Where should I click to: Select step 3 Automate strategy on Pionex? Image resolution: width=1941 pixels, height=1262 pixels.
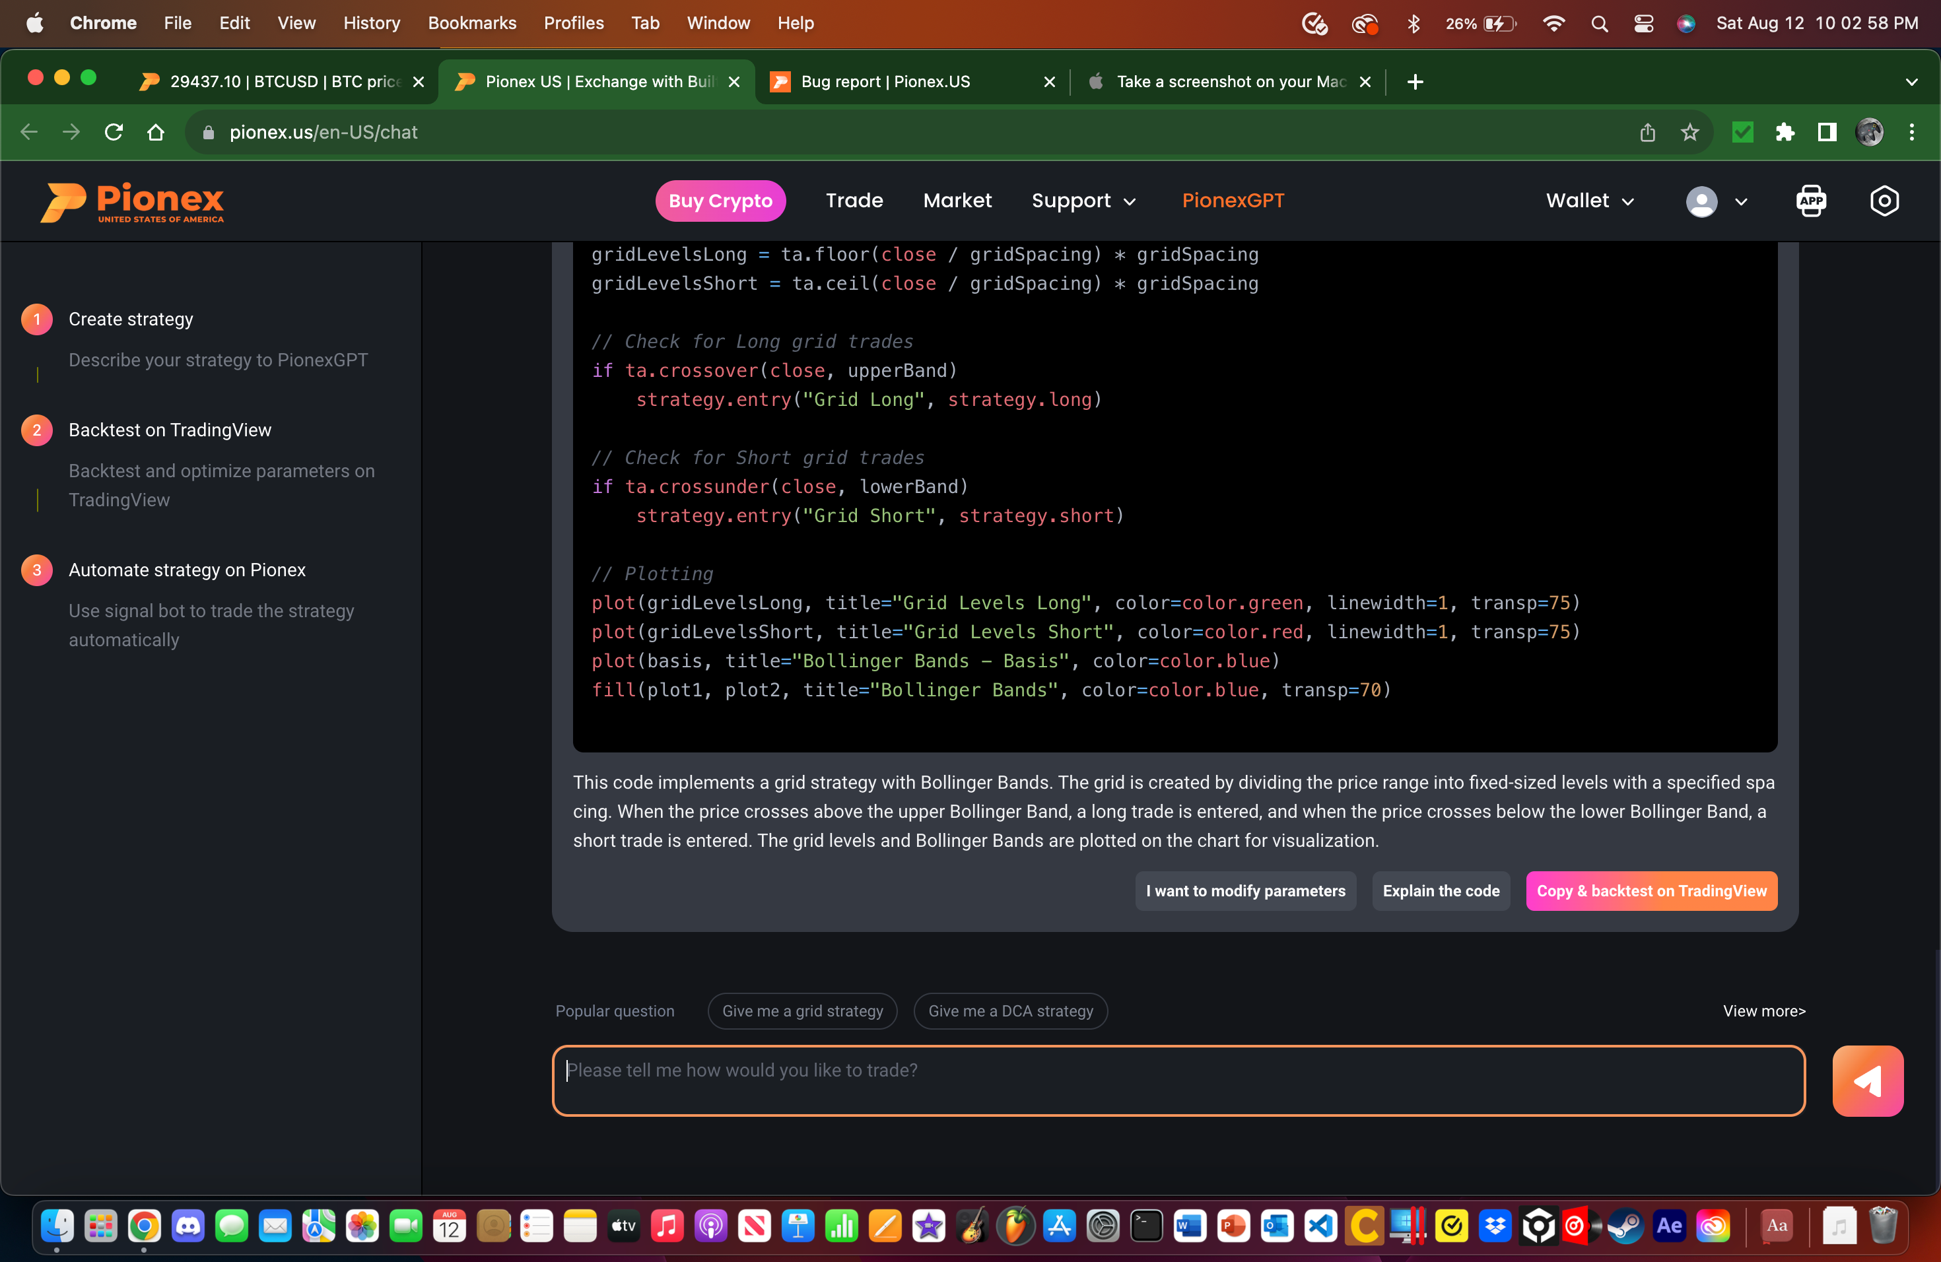[187, 570]
